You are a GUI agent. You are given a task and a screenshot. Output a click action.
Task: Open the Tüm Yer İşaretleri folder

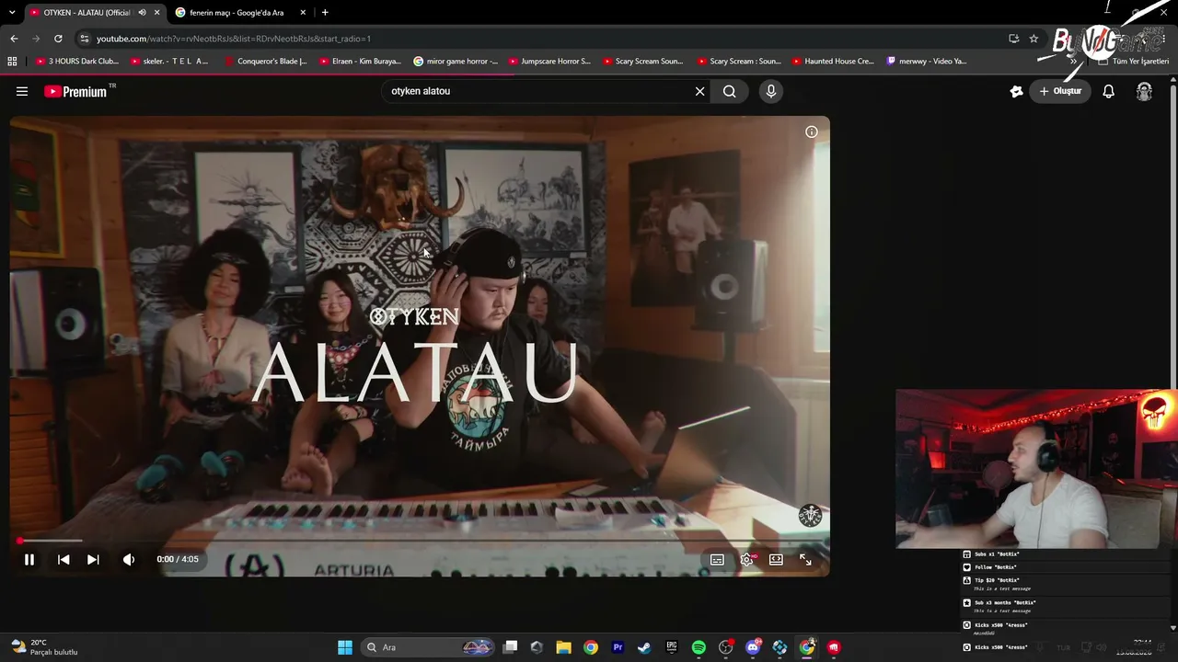(x=1132, y=62)
